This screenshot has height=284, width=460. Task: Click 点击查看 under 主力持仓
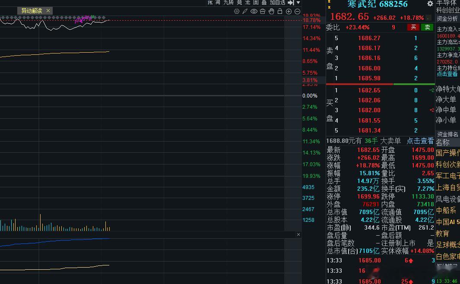click(x=447, y=74)
